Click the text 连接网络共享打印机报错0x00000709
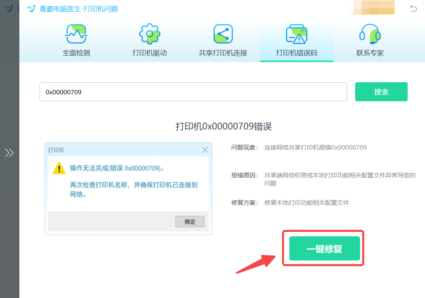The height and width of the screenshot is (298, 425). (315, 147)
